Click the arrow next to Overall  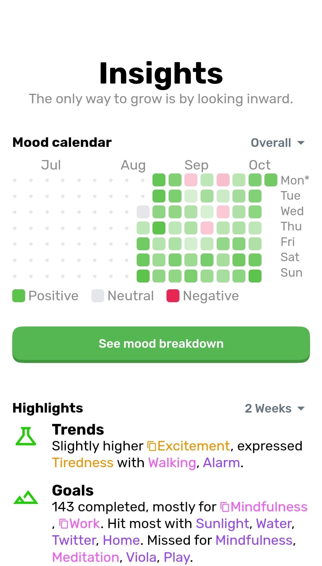click(x=301, y=143)
